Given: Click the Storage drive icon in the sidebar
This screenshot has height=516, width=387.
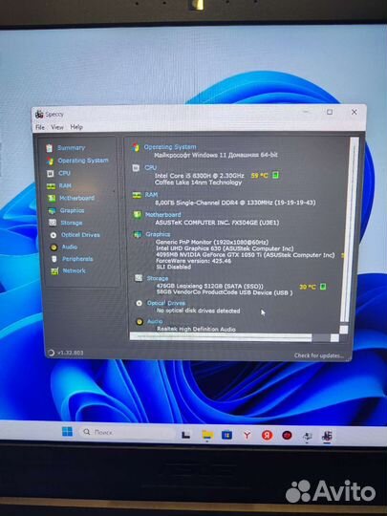Looking at the screenshot, I should point(53,223).
